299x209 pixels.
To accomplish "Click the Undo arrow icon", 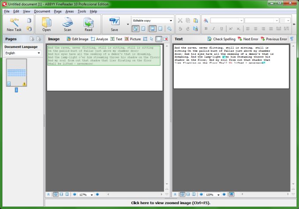I will coord(180,28).
